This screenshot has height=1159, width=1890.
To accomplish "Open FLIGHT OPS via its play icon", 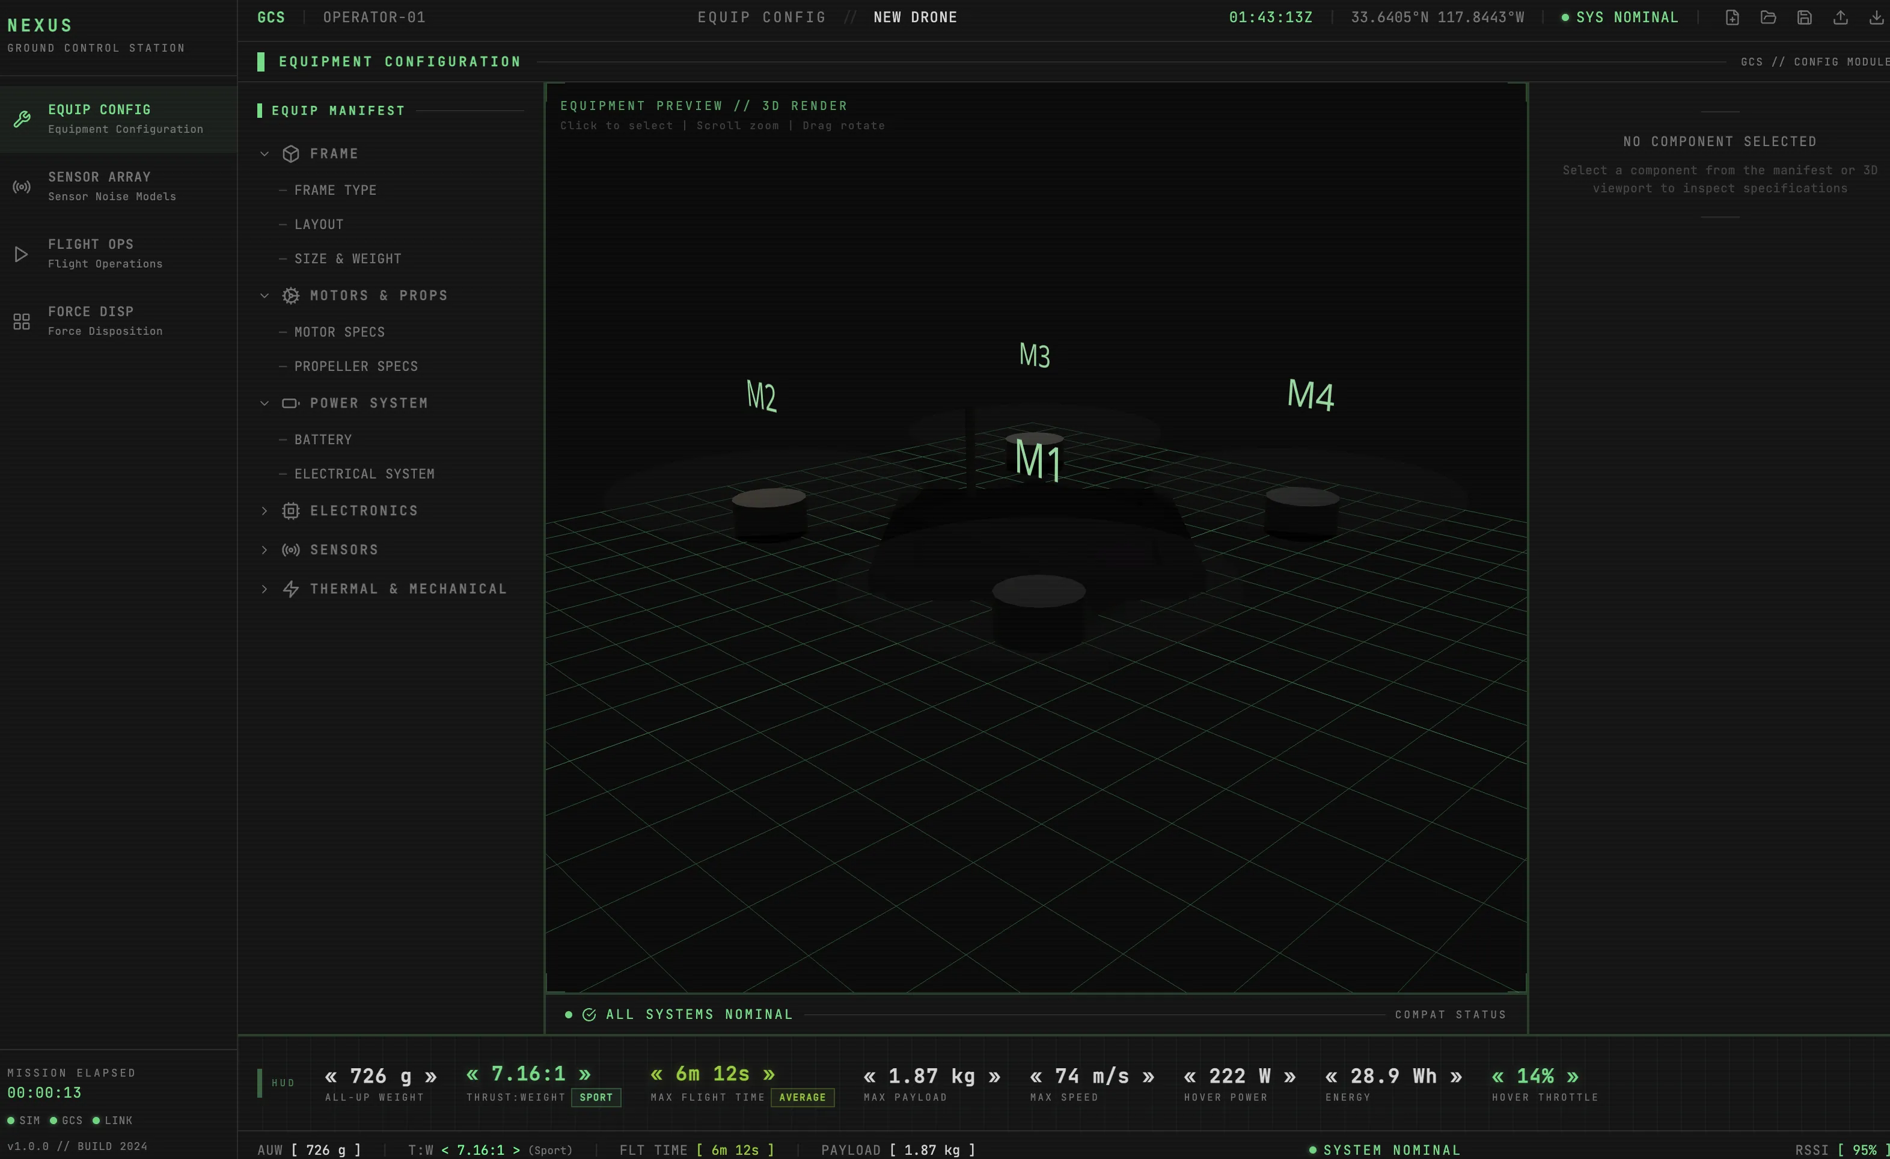I will pyautogui.click(x=22, y=253).
